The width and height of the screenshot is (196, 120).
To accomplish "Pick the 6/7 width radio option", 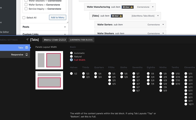I will pos(134,90).
